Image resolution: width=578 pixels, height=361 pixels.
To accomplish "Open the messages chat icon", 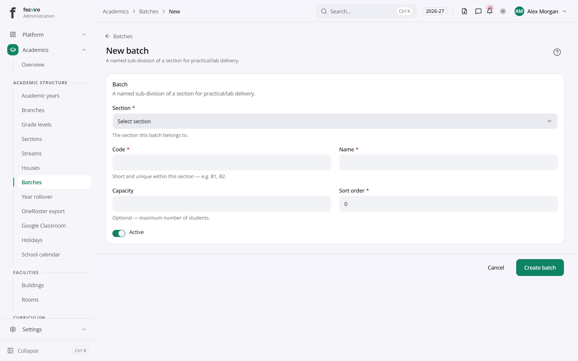I will tap(478, 11).
